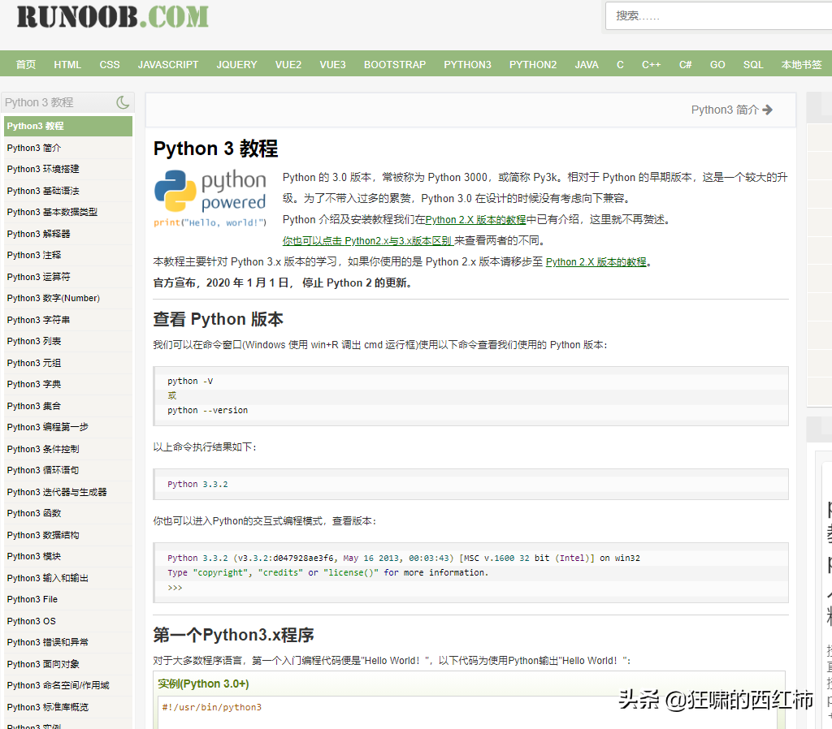Click the 第一个Python3.x程序 heading
832x729 pixels.
[x=233, y=635]
